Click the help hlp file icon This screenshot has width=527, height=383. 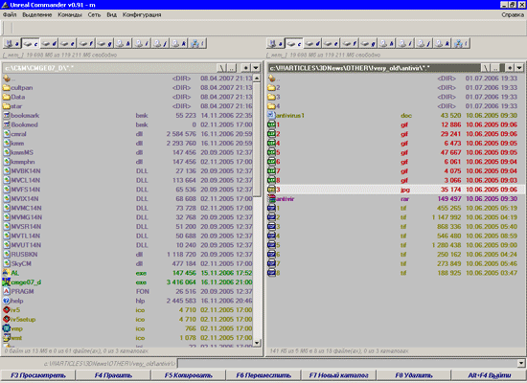tap(7, 301)
